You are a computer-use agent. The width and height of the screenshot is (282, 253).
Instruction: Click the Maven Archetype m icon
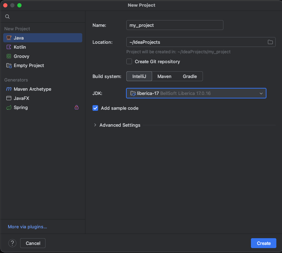[9, 89]
